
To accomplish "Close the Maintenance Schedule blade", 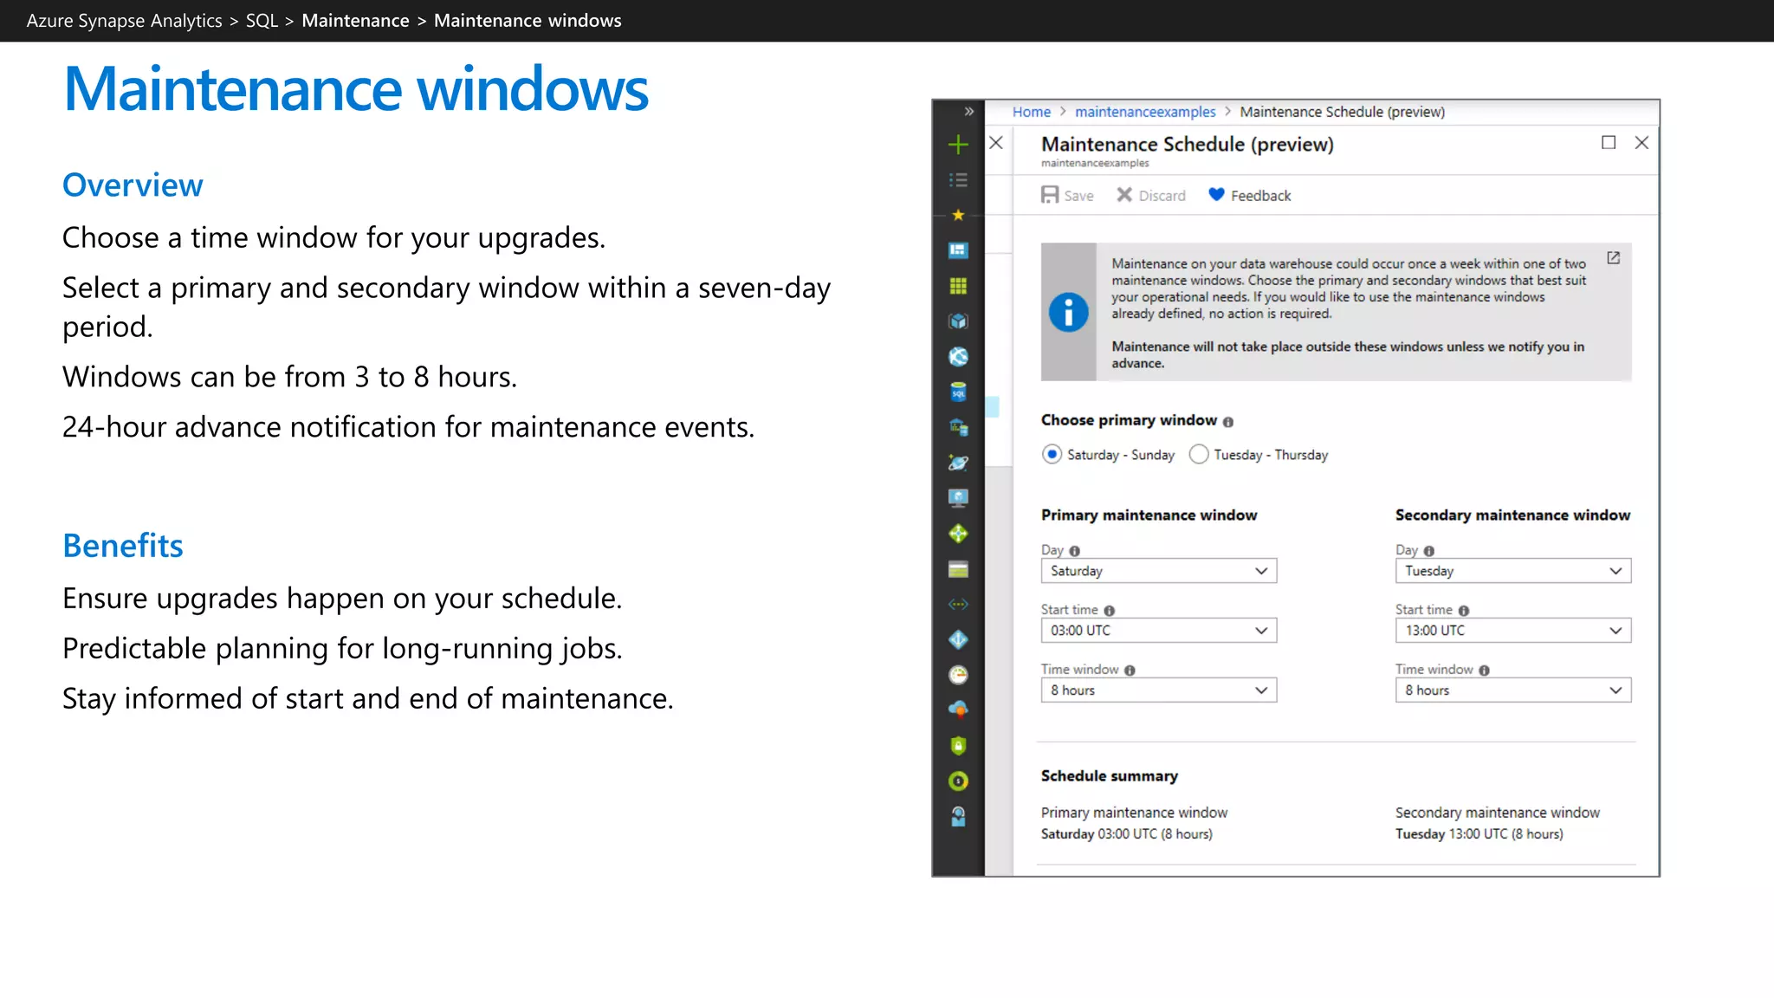I will 1641,143.
